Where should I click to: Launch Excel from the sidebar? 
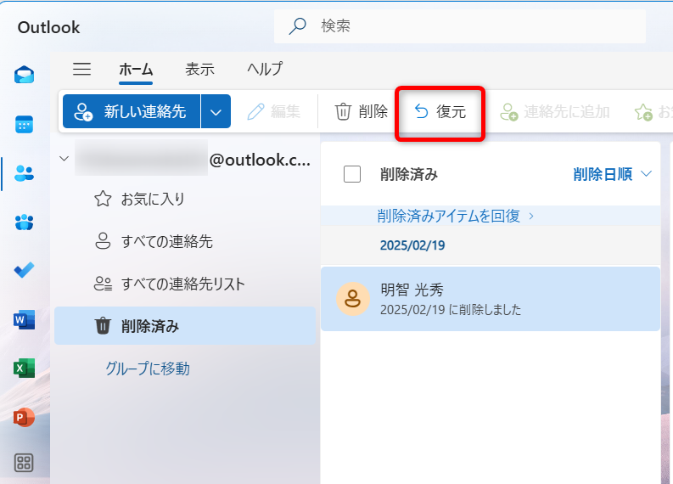click(24, 368)
